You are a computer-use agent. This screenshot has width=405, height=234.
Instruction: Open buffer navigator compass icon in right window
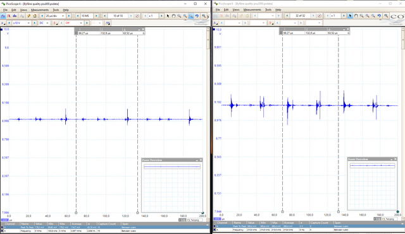pyautogui.click(x=320, y=16)
